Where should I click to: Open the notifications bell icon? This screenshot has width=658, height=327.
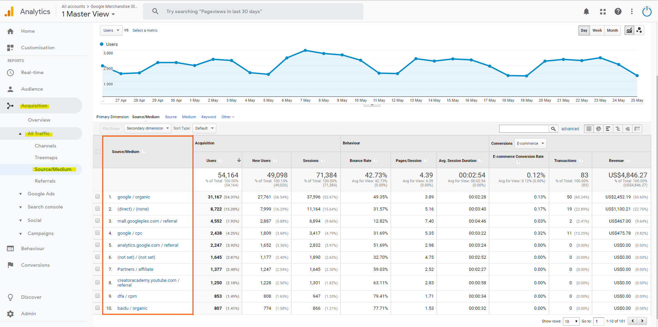point(586,11)
